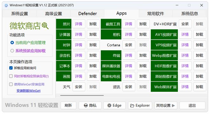Uninstall VP9视频扩展
This screenshot has height=114, width=210.
pyautogui.click(x=200, y=45)
